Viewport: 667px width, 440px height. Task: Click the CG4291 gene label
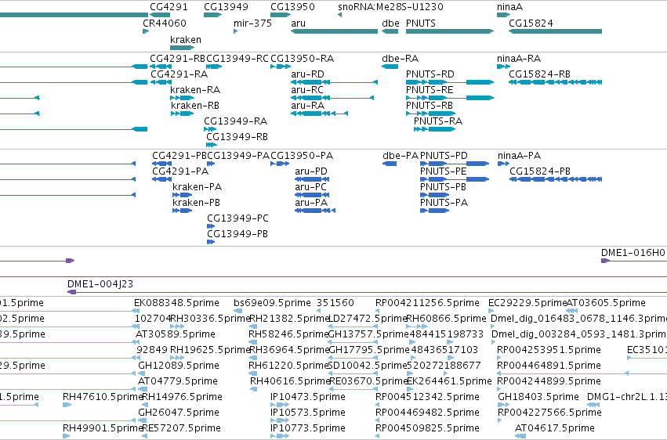(x=169, y=7)
